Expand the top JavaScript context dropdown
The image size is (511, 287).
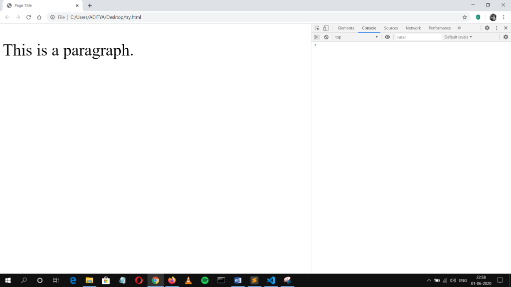(356, 37)
